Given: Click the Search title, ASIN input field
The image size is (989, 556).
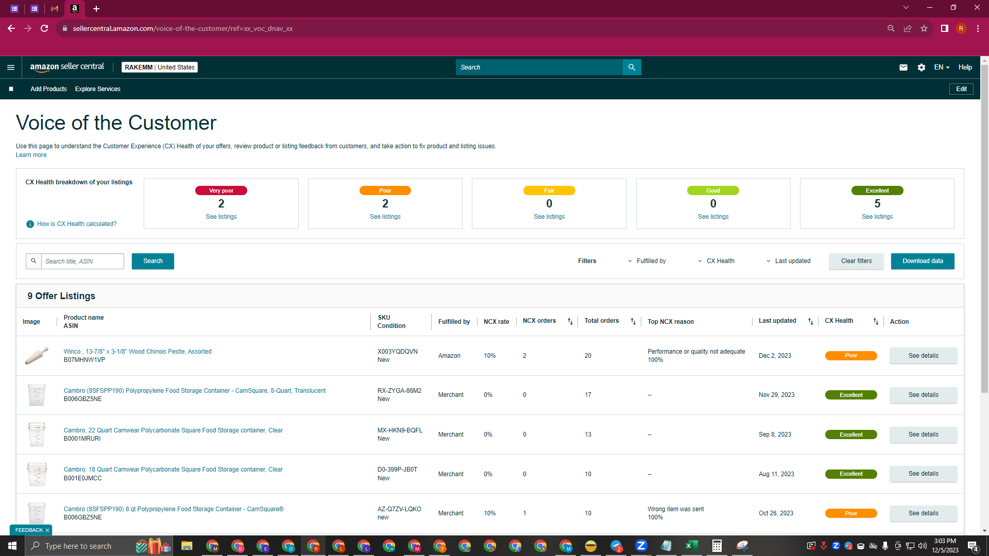Looking at the screenshot, I should click(82, 261).
